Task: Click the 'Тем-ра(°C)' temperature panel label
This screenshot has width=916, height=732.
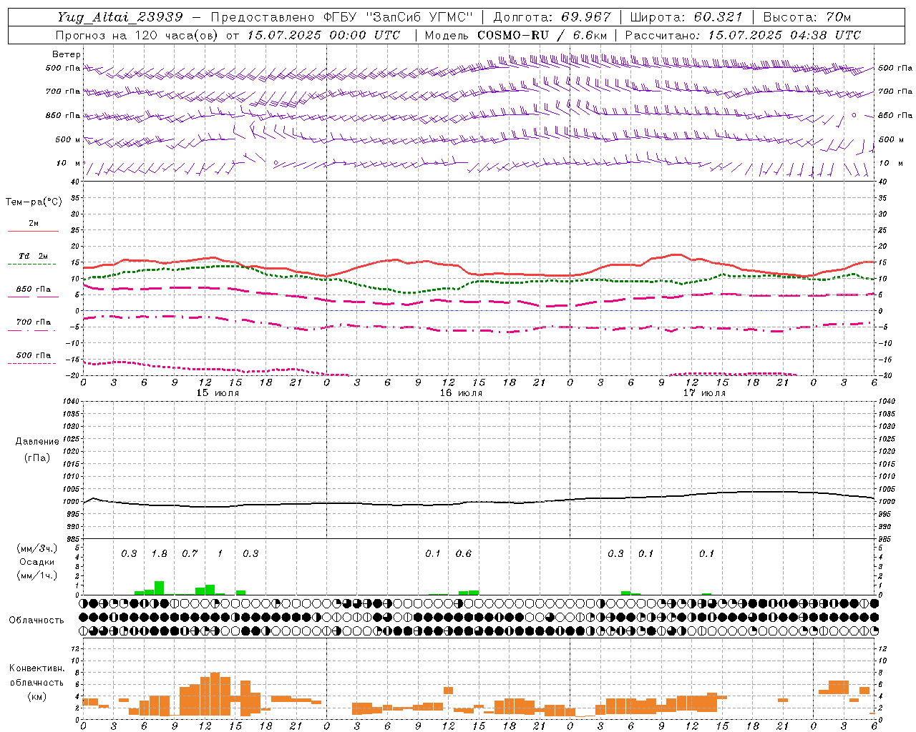Action: [34, 202]
